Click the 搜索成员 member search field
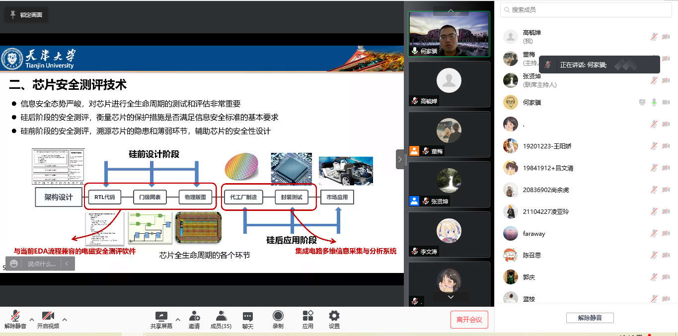Image resolution: width=678 pixels, height=336 pixels. click(586, 9)
